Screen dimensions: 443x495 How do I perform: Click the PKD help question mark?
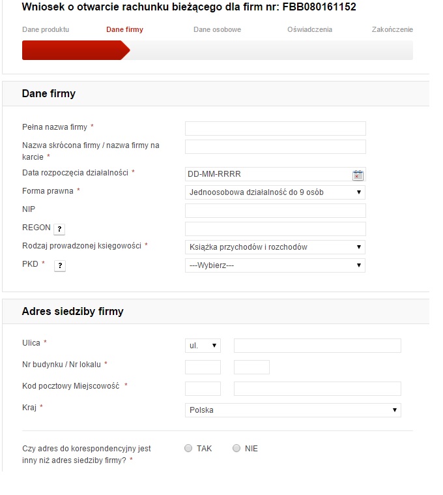[60, 266]
